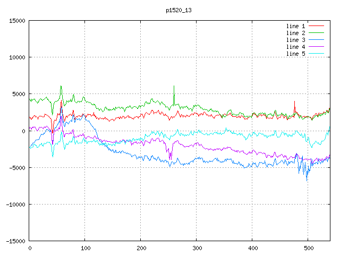Click the 5000 y-axis tick label
Image resolution: width=340 pixels, height=255 pixels.
coord(18,94)
